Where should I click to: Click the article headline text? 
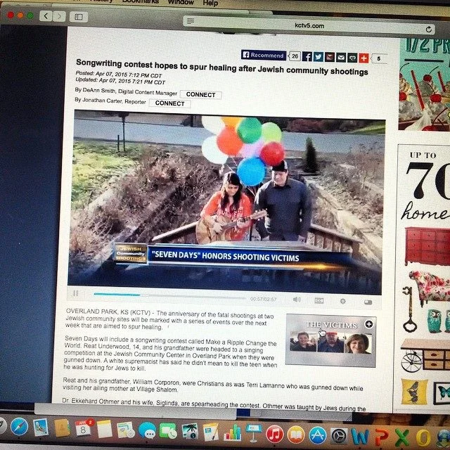tap(222, 67)
